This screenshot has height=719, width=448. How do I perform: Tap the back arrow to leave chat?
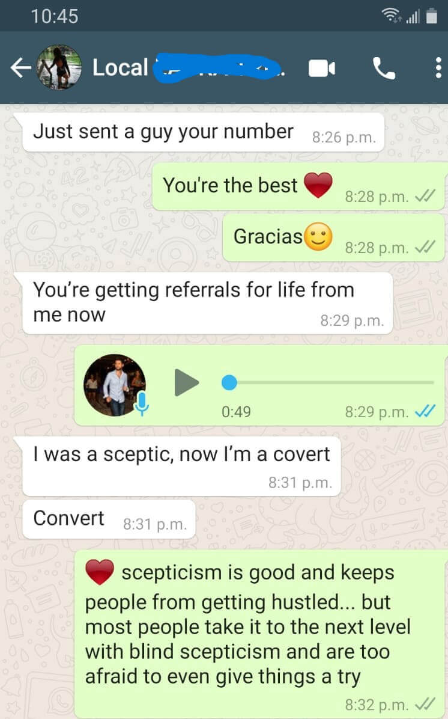(x=20, y=68)
